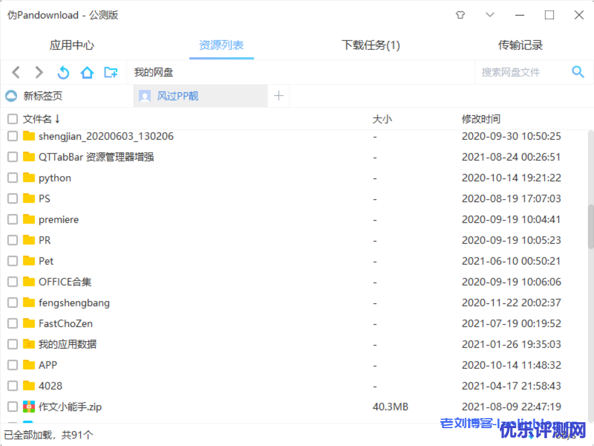Open the 下载任务(1) tab
The image size is (594, 446).
click(x=371, y=45)
